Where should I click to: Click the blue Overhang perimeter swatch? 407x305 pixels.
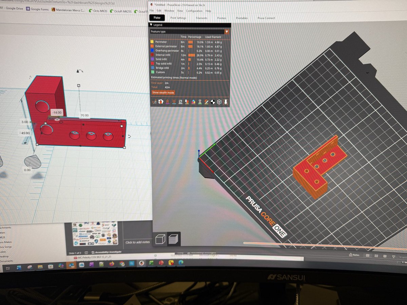[x=152, y=50]
